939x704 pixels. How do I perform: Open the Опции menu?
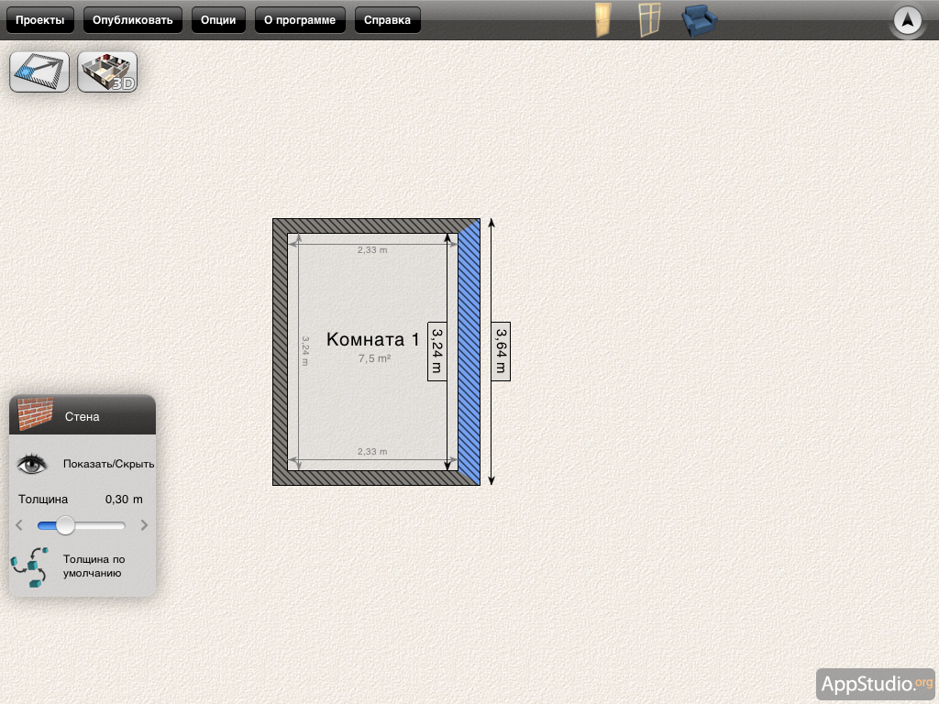click(x=218, y=20)
